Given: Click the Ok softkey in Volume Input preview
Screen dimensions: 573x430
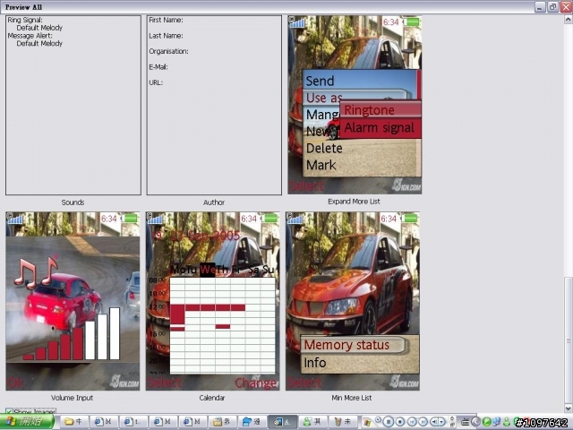Looking at the screenshot, I should (15, 383).
